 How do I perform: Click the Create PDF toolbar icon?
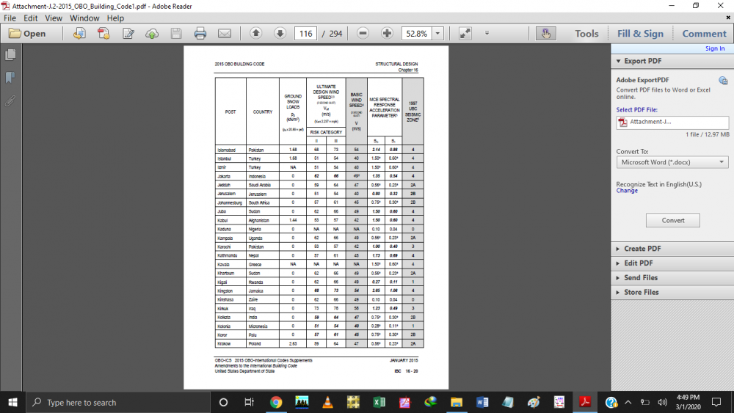coord(103,34)
